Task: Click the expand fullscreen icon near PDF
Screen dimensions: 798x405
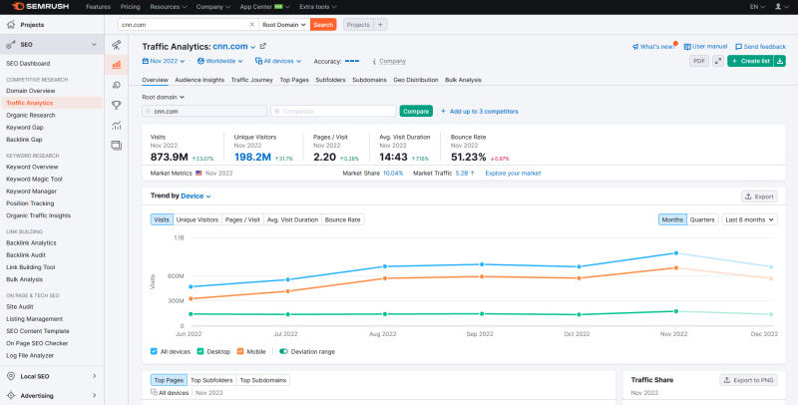Action: point(718,61)
